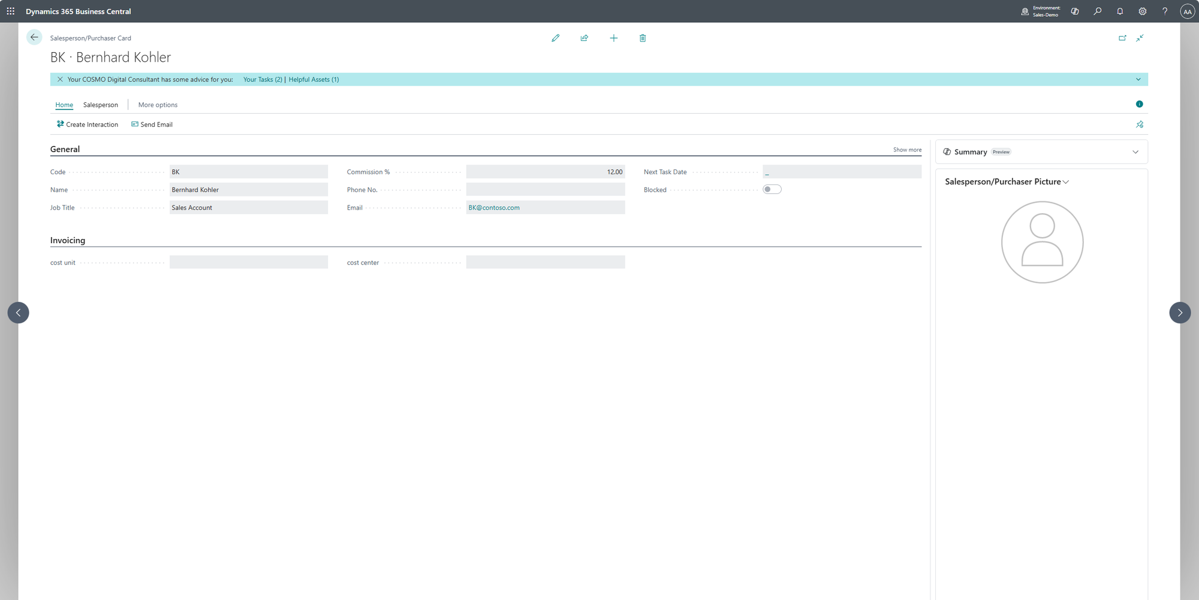Click the Send Email action
The image size is (1199, 600).
(x=152, y=125)
